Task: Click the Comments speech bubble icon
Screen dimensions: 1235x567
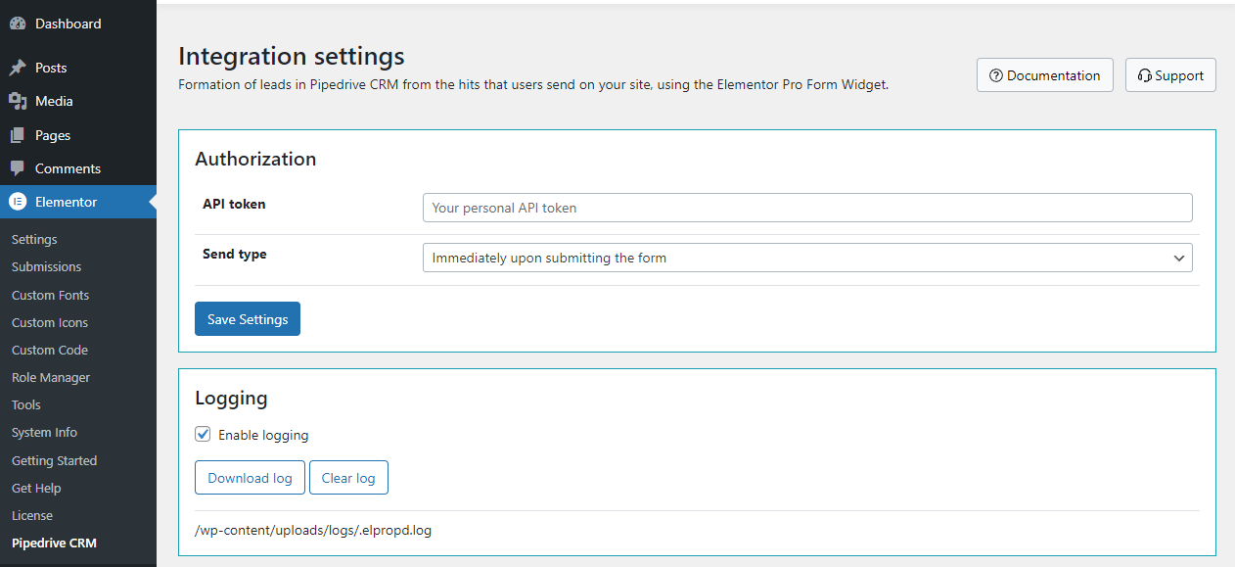Action: [x=18, y=168]
